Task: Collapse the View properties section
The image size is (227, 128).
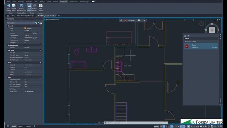Action: coord(40,63)
